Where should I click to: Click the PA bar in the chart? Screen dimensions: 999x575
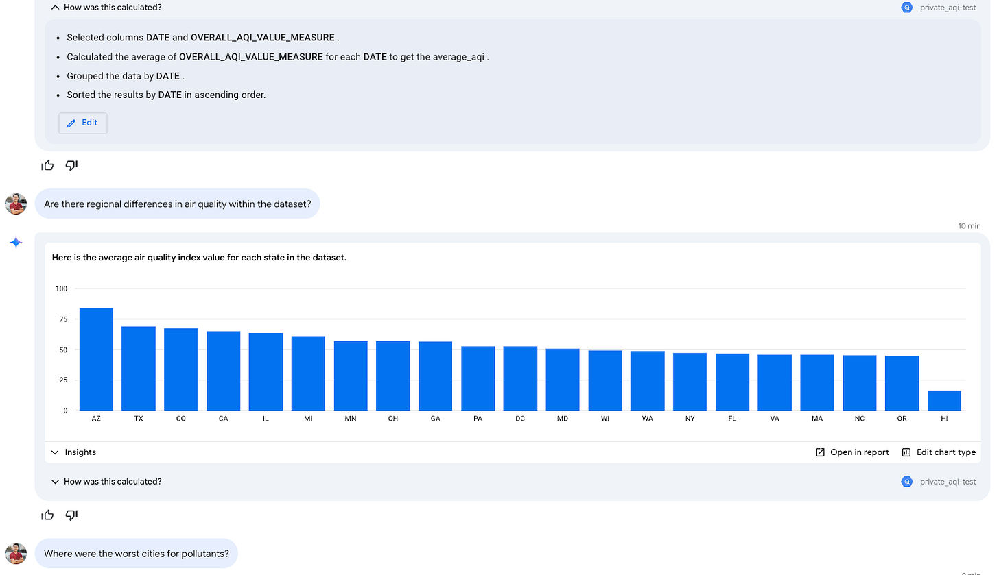478,378
